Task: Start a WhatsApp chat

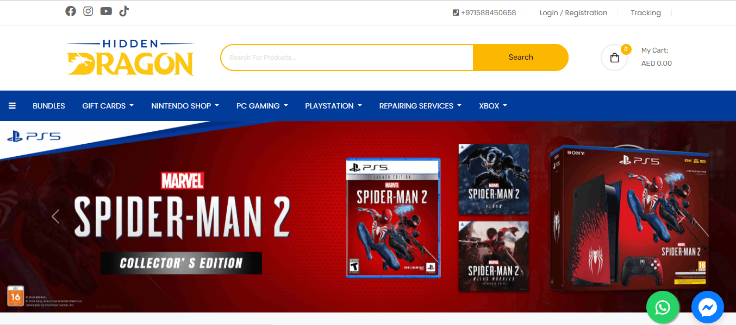Action: click(663, 308)
